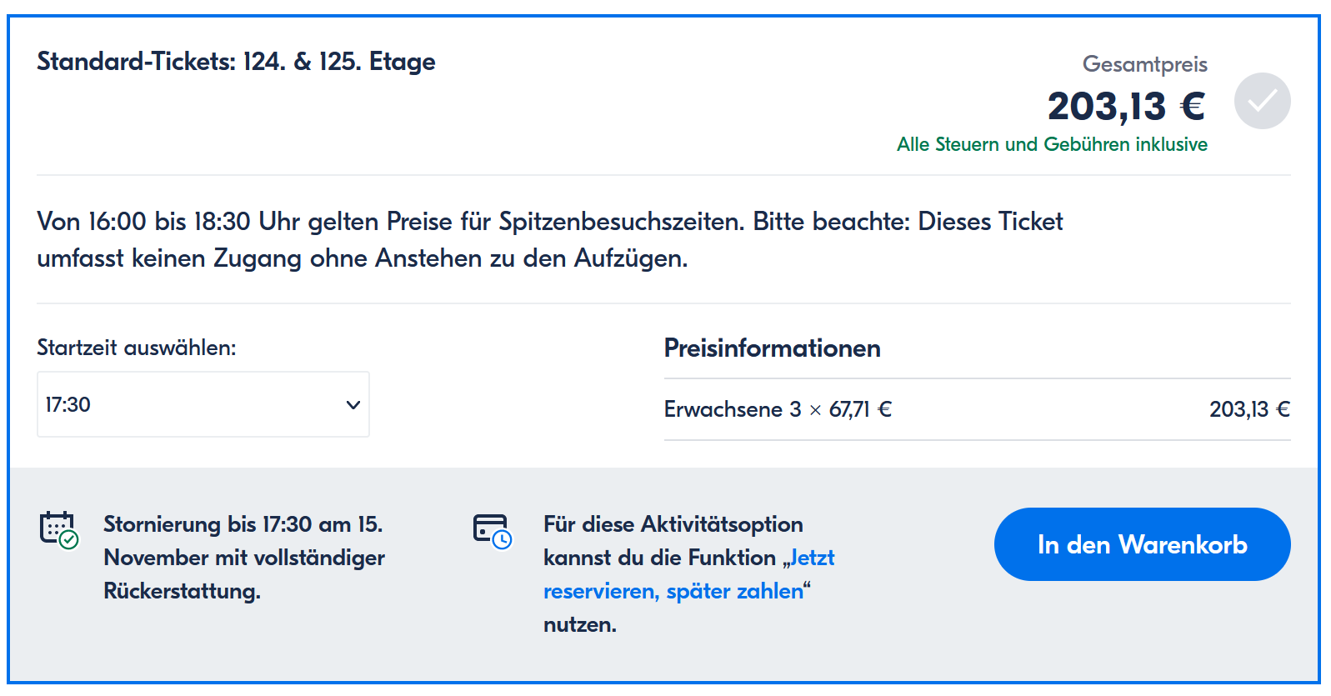Click the Gesamtpreis label
1331x696 pixels.
tap(1144, 64)
